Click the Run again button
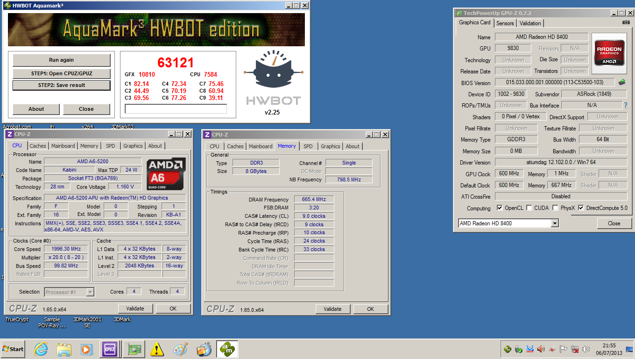 [x=61, y=60]
